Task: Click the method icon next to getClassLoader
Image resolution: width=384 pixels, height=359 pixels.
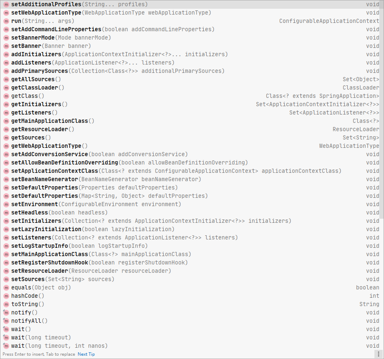Action: [x=6, y=87]
